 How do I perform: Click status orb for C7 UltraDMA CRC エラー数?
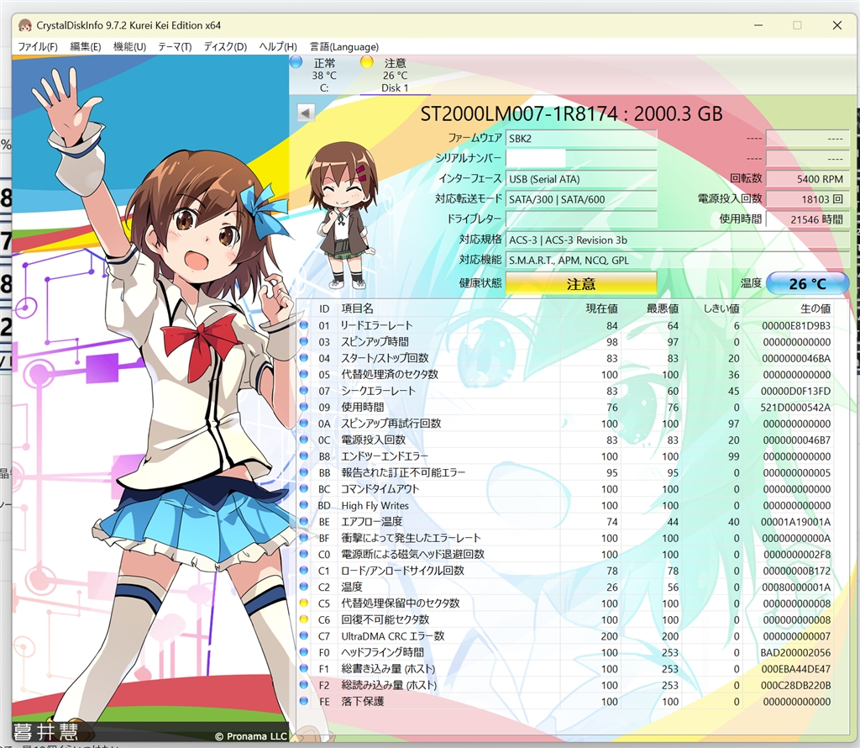[x=304, y=635]
